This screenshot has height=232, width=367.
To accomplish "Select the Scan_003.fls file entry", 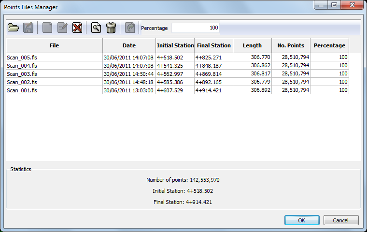I will click(x=54, y=74).
